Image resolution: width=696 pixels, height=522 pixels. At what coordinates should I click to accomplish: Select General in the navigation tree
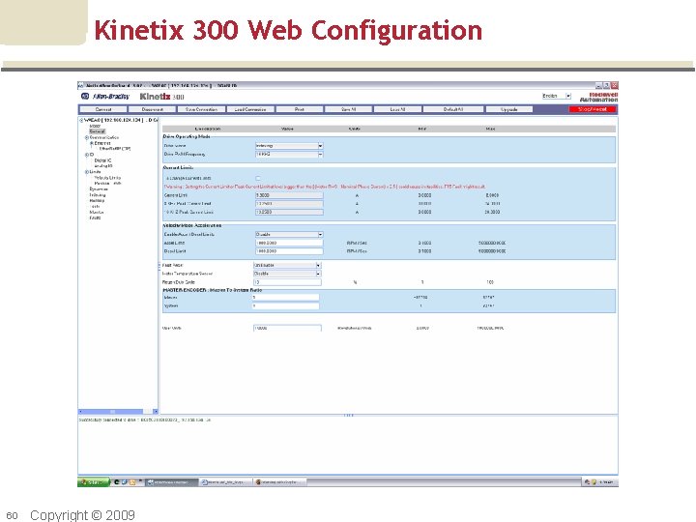click(x=98, y=131)
